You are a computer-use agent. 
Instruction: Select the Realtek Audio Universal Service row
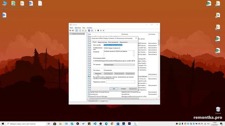(123, 92)
